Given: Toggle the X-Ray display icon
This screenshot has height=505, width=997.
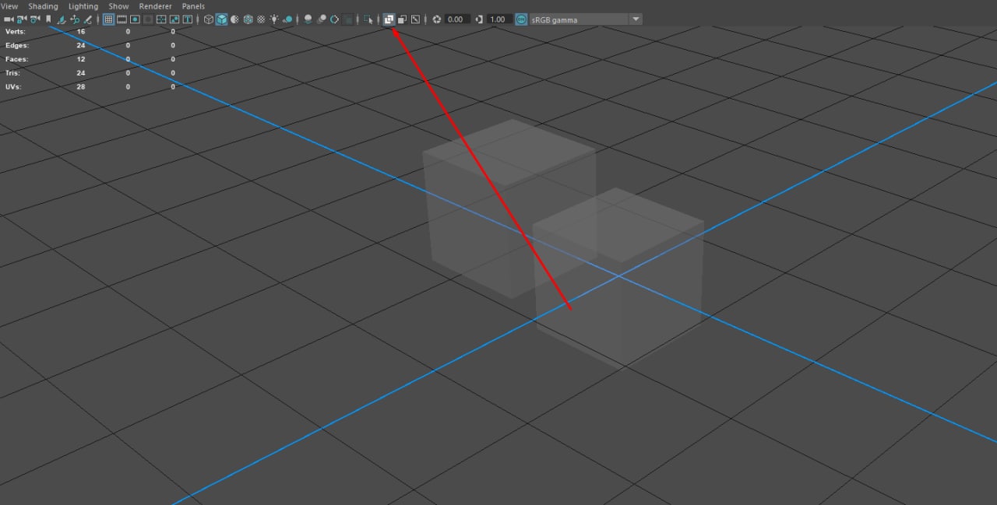Looking at the screenshot, I should [x=389, y=19].
